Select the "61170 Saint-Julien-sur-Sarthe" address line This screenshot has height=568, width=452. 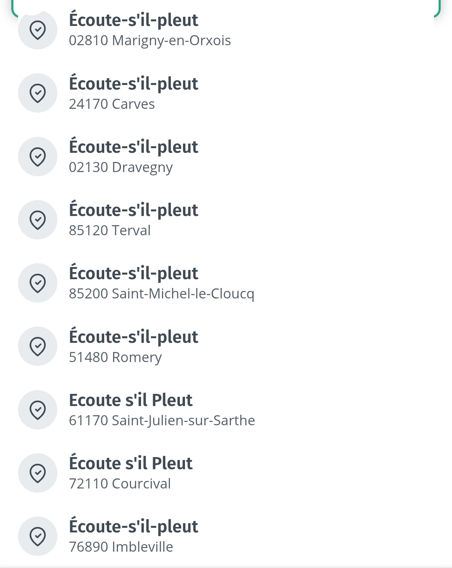(162, 421)
